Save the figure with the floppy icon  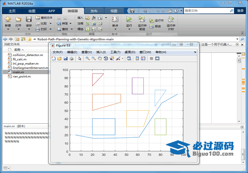[x=65, y=58]
